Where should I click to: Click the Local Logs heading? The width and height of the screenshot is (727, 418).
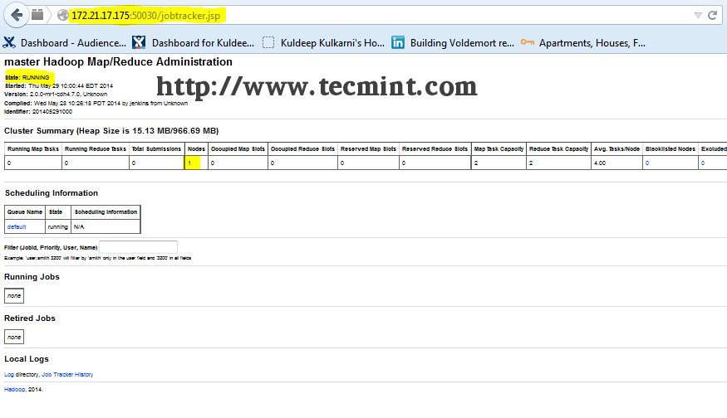pos(27,359)
